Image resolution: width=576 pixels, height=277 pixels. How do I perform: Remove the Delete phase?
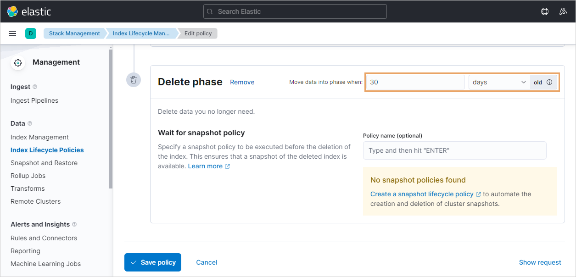(242, 82)
